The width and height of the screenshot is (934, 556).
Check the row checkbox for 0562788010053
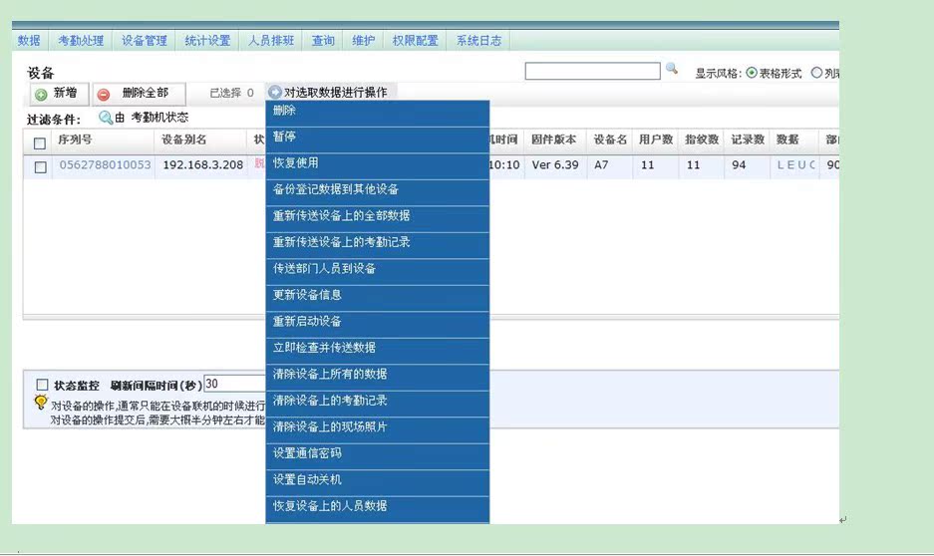pos(41,167)
